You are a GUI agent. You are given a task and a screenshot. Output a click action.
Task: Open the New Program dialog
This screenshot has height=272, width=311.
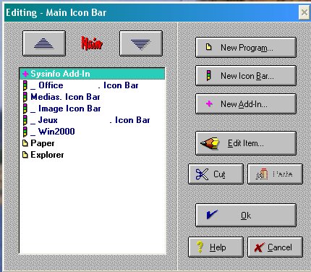246,48
